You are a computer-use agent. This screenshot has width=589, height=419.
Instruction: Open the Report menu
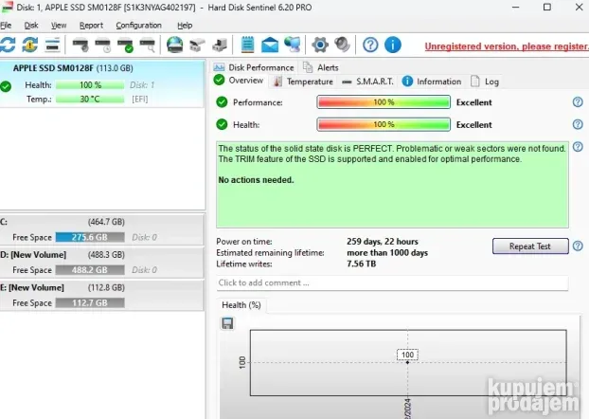point(91,26)
